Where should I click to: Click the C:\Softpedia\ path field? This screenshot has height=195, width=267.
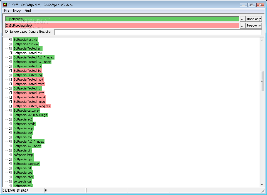point(122,19)
